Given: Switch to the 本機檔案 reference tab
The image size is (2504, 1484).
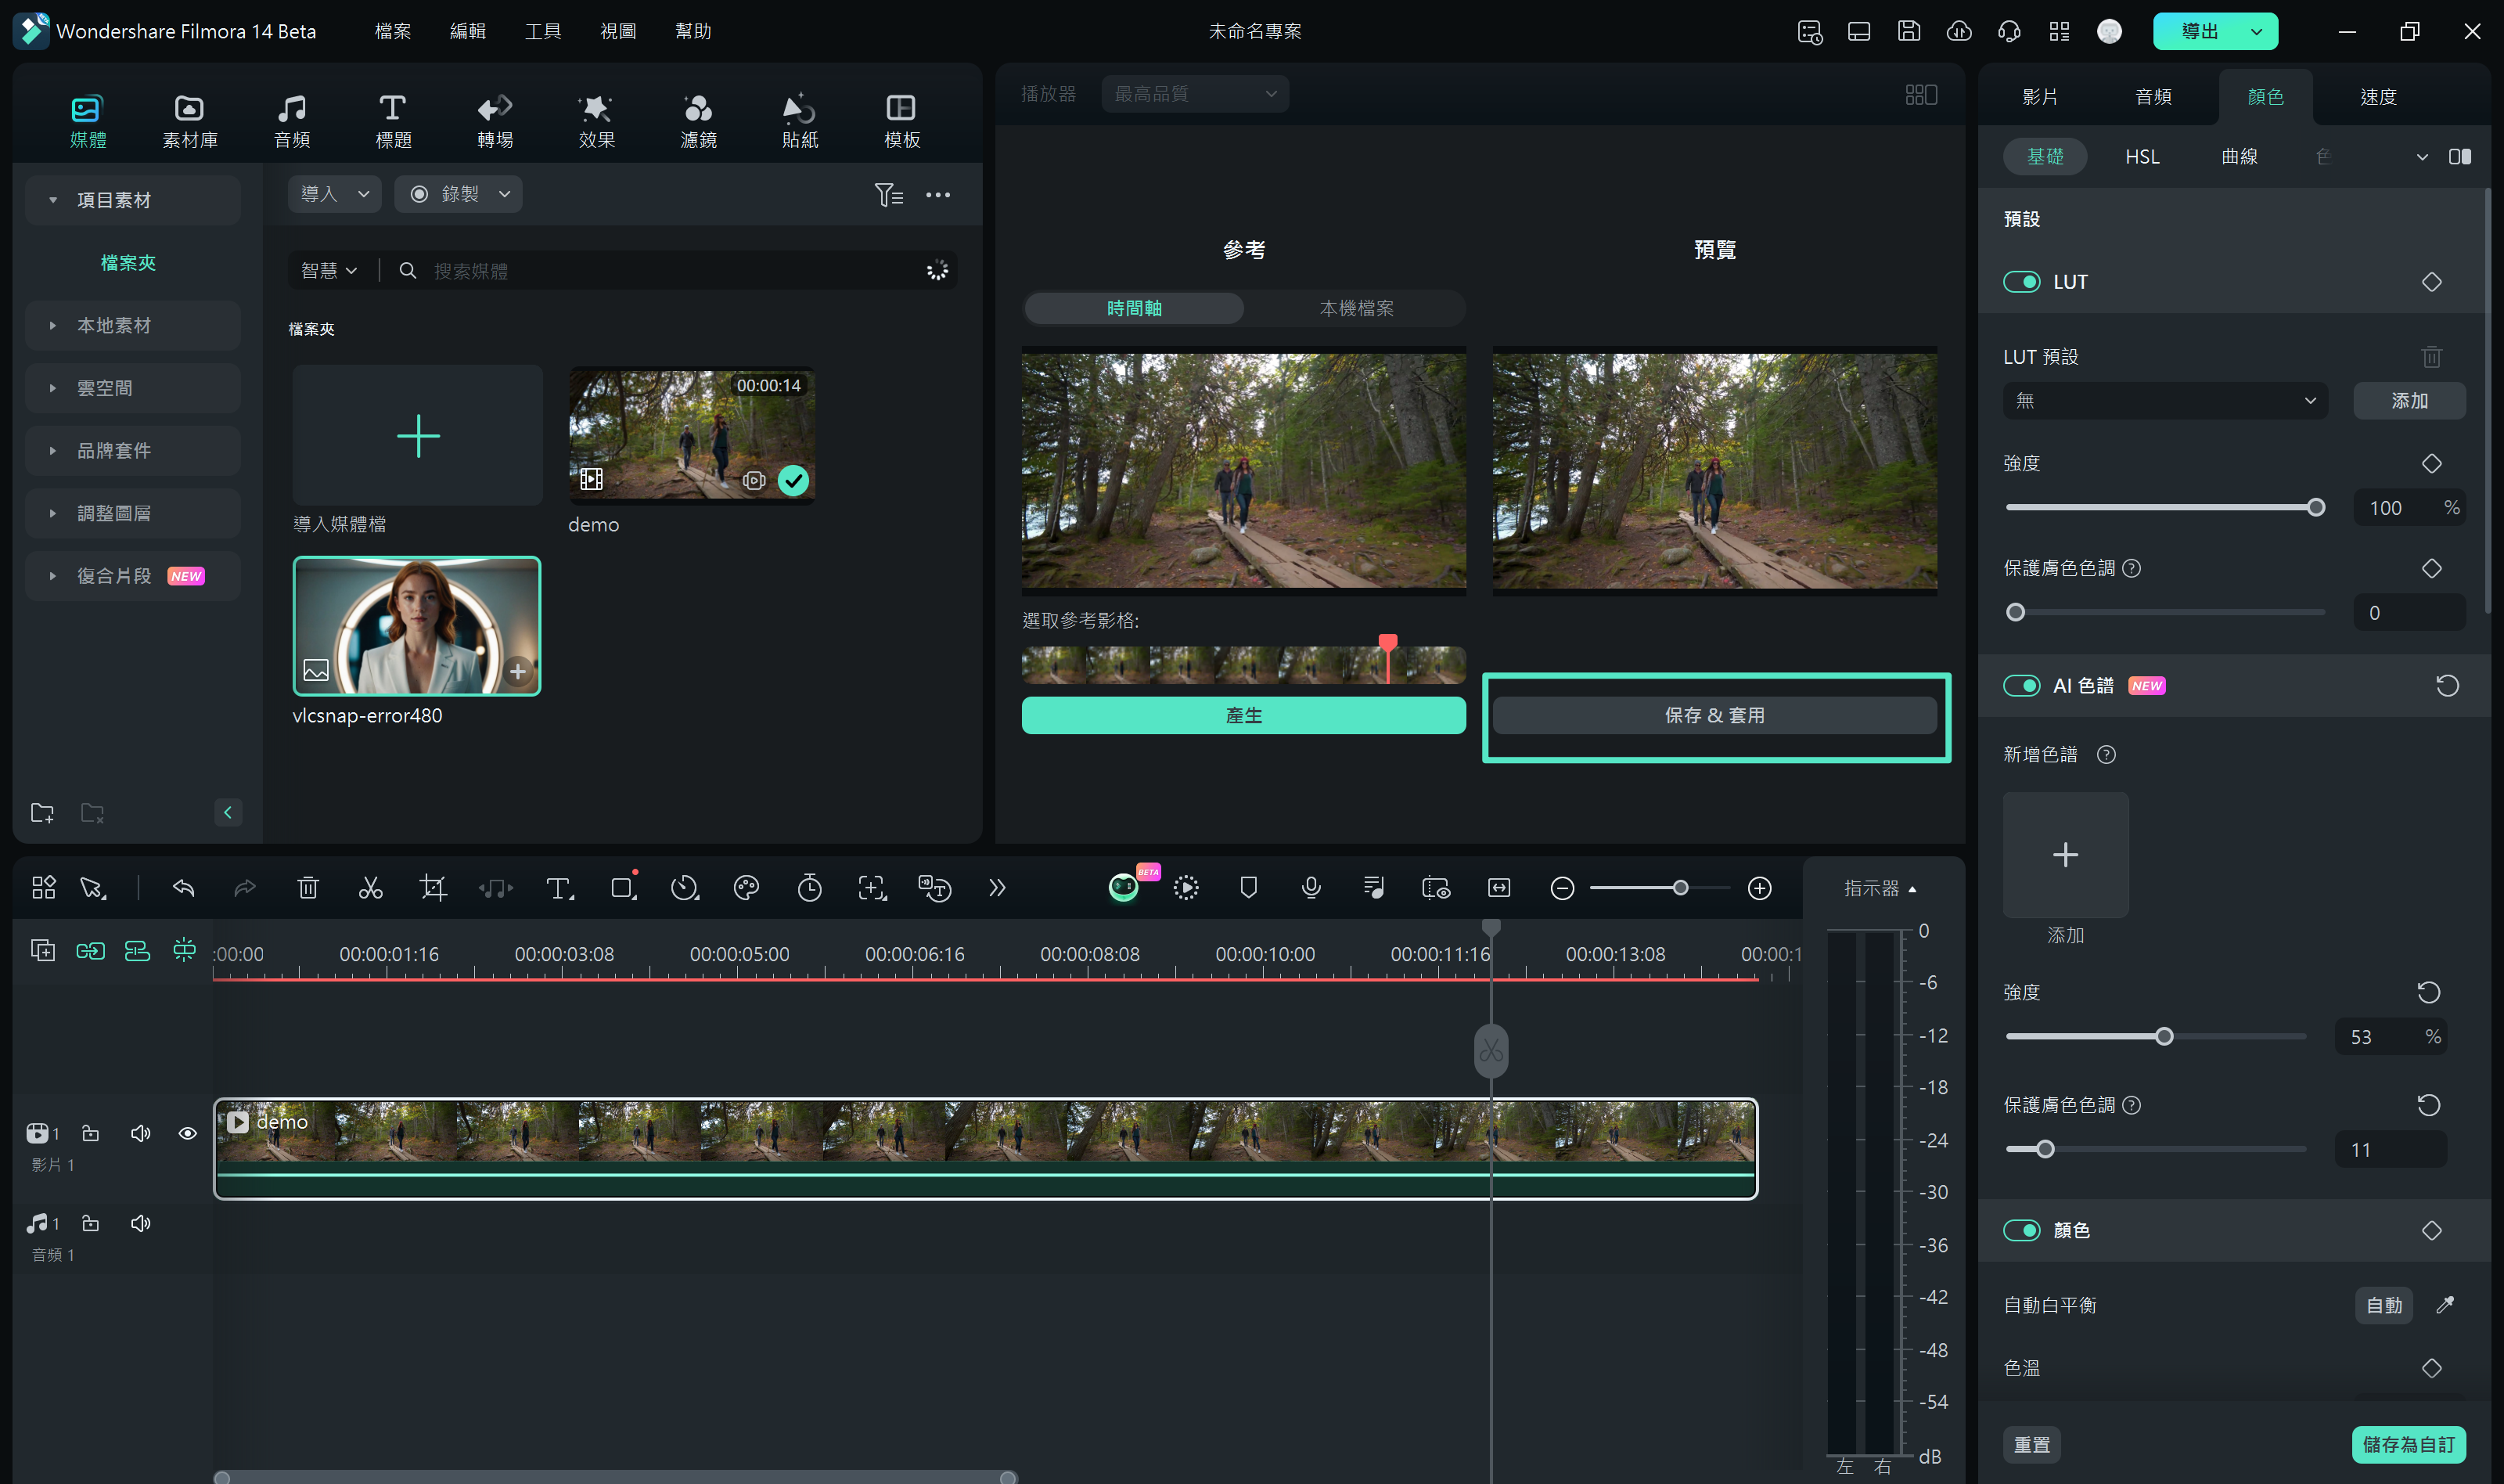Looking at the screenshot, I should [x=1356, y=308].
